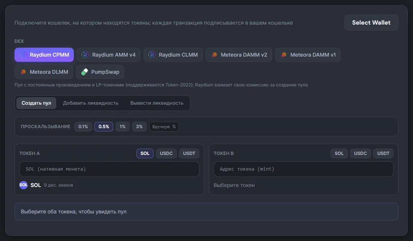The height and width of the screenshot is (241, 413).
Task: Click the Токен A address input field
Action: click(109, 169)
